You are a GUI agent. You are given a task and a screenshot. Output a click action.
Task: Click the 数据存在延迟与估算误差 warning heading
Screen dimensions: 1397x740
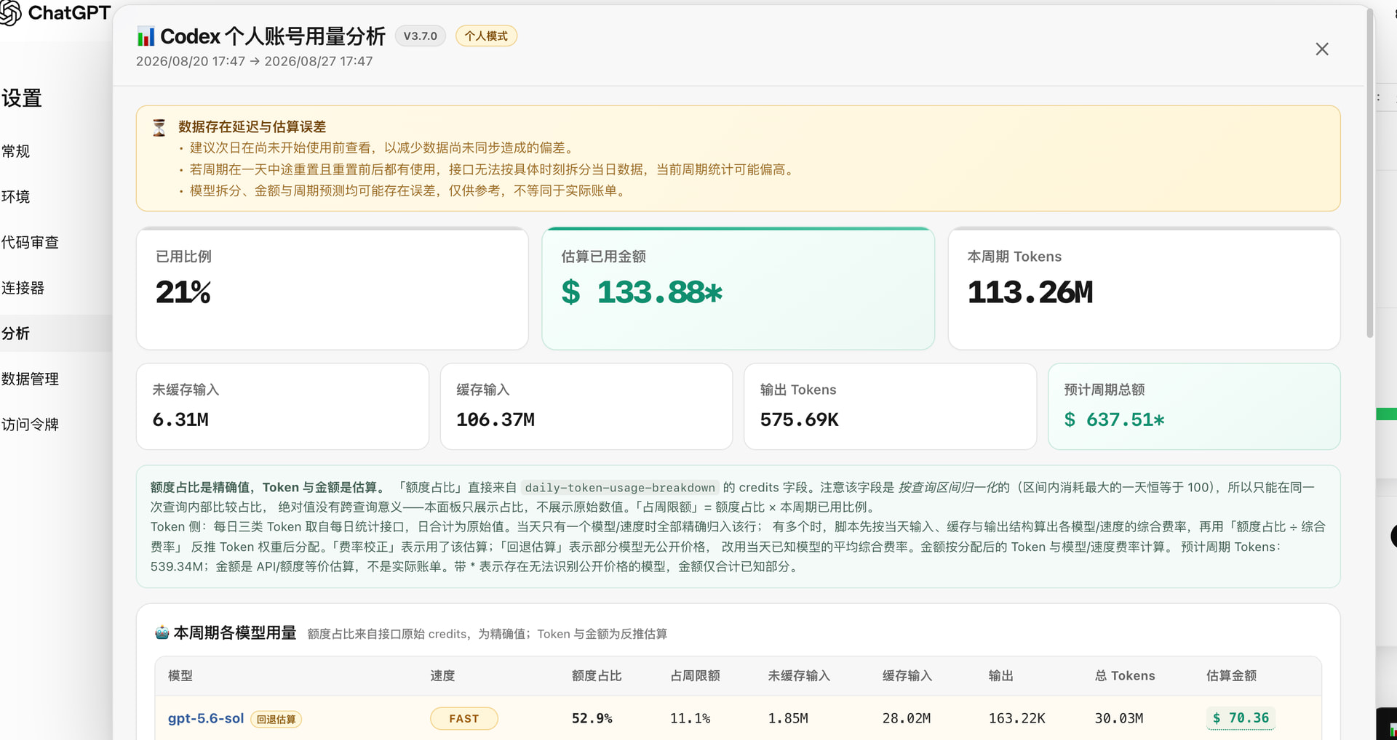click(252, 126)
